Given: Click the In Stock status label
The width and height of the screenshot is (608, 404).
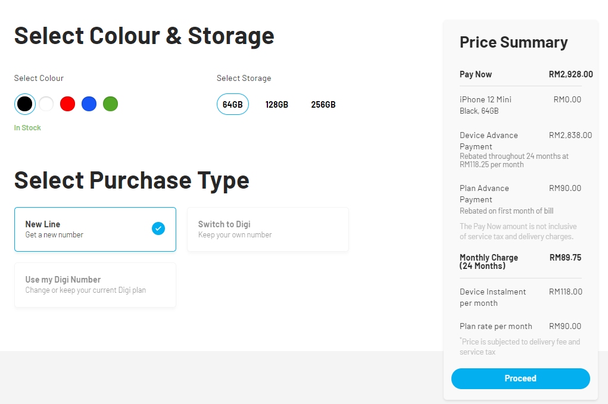Looking at the screenshot, I should click(x=27, y=128).
